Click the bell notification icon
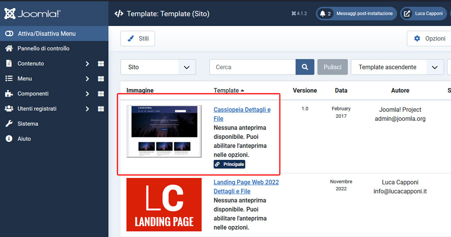The width and height of the screenshot is (451, 237). (323, 14)
